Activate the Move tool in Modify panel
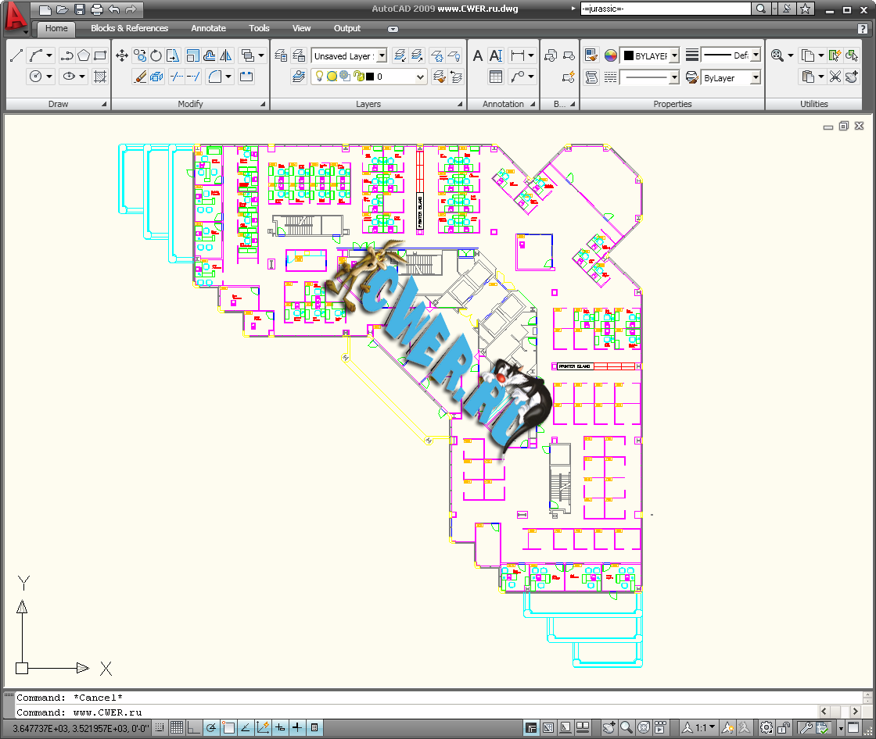 (121, 55)
